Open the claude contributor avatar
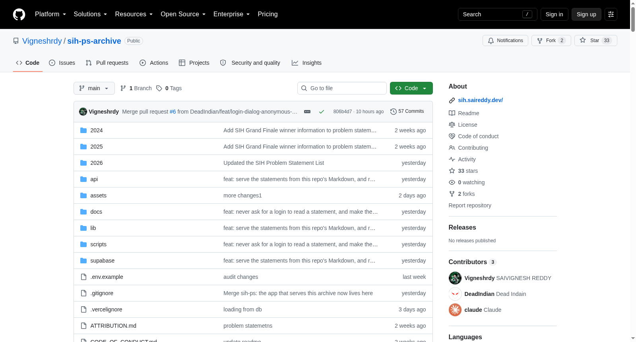The width and height of the screenshot is (636, 342). click(x=455, y=310)
